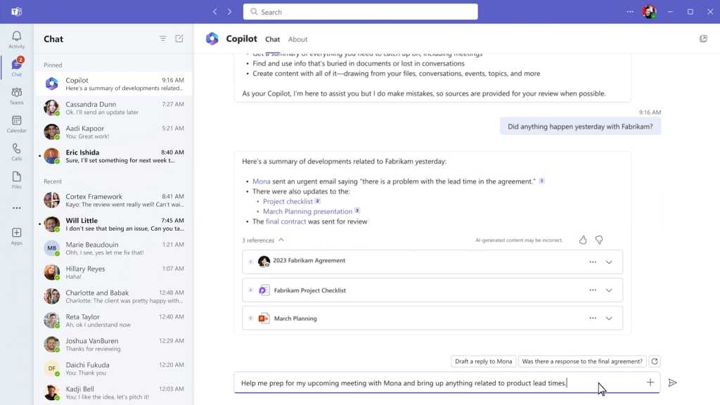Image resolution: width=720 pixels, height=405 pixels.
Task: Switch to the About tab
Action: click(x=297, y=39)
